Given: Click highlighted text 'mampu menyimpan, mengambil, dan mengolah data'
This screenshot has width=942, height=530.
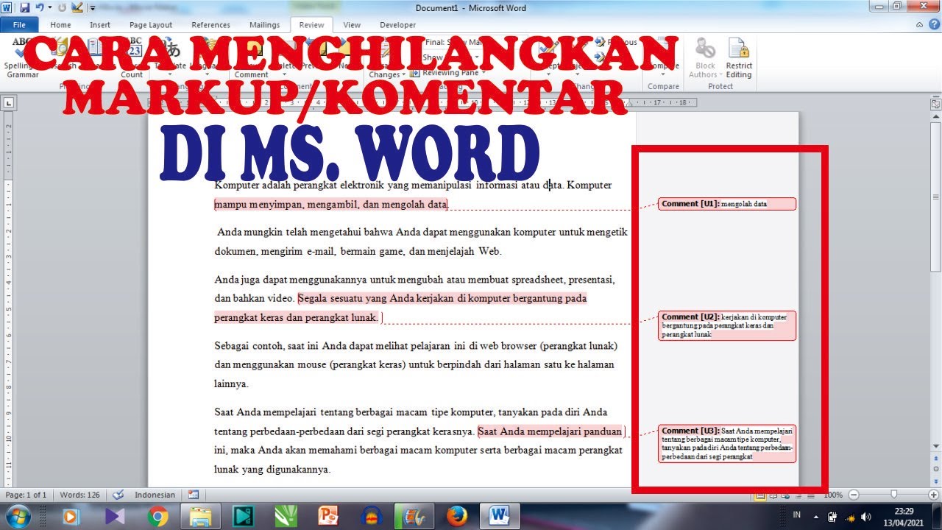Looking at the screenshot, I should tap(330, 204).
